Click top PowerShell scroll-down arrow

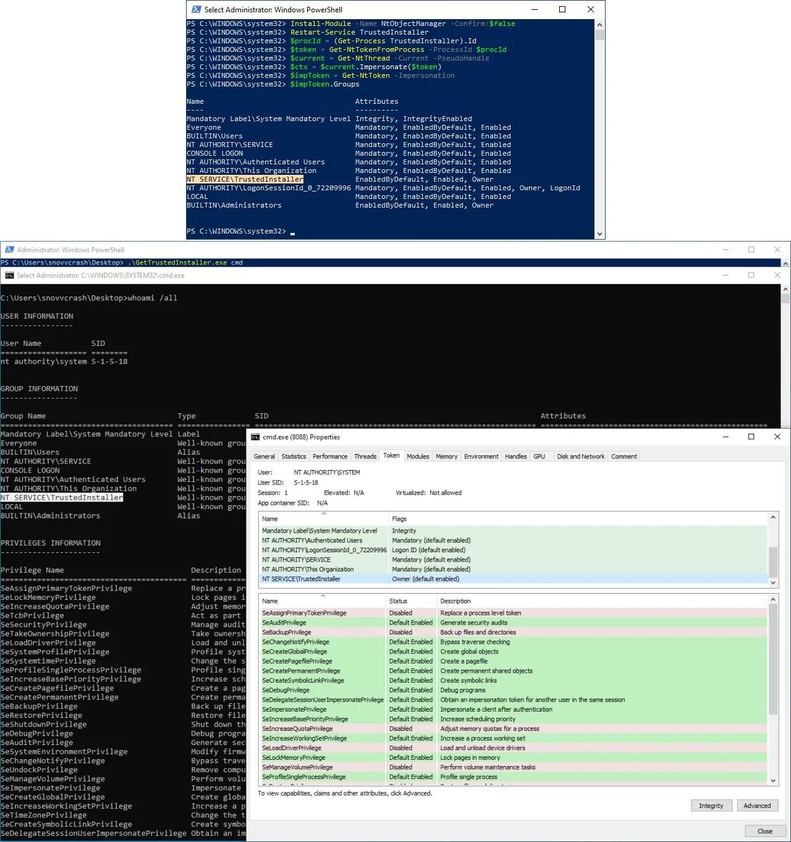tap(599, 234)
